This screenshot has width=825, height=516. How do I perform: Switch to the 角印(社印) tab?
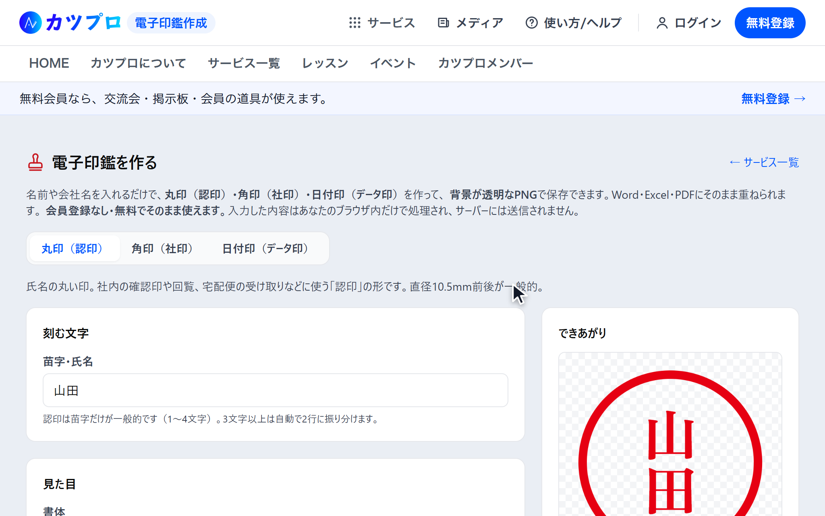coord(164,248)
